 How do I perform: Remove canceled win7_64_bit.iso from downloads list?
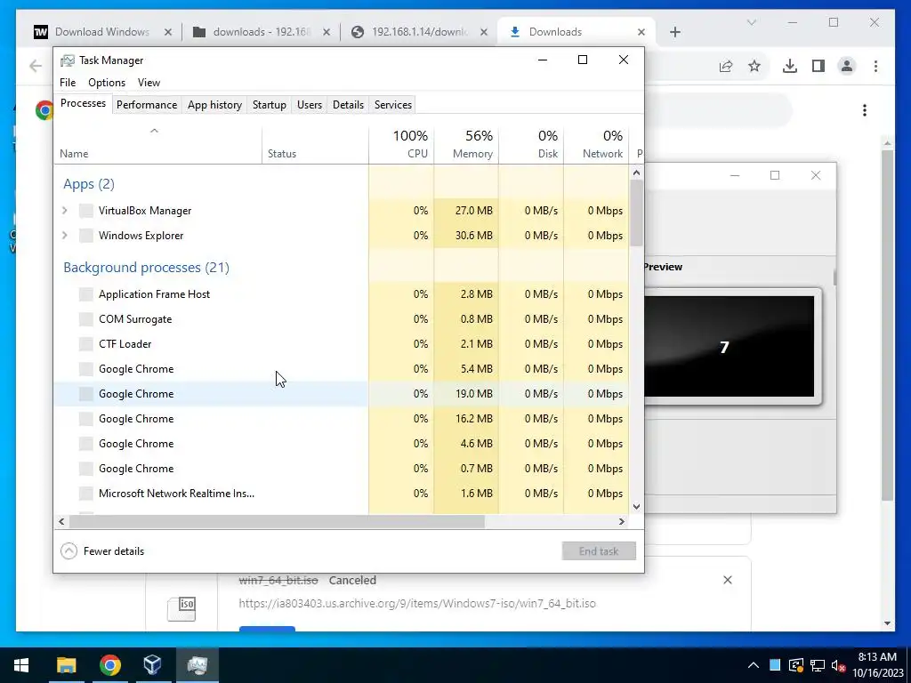click(x=728, y=580)
